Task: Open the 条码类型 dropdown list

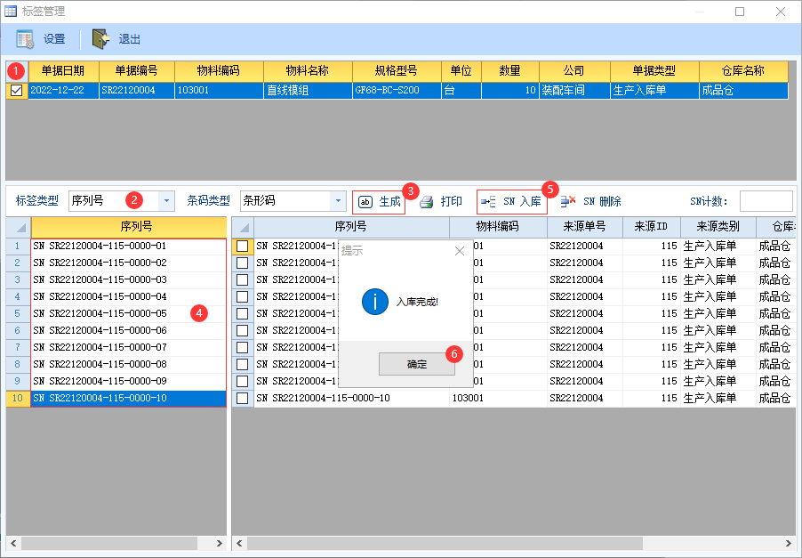Action: click(338, 201)
